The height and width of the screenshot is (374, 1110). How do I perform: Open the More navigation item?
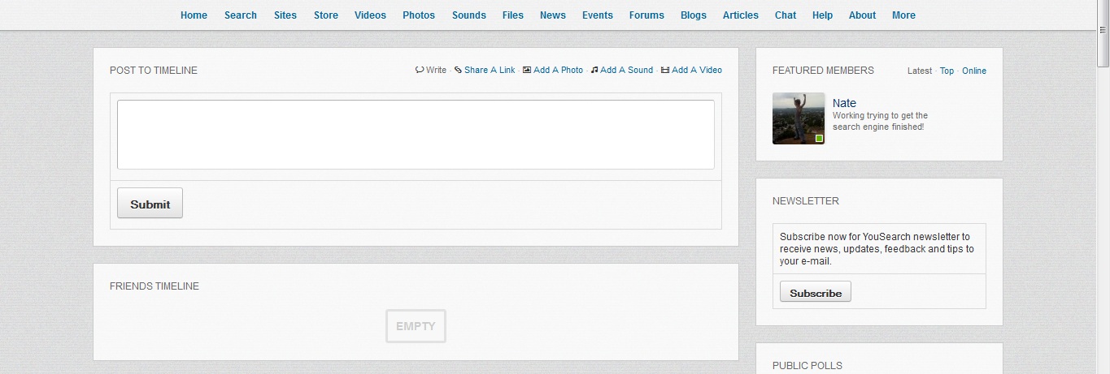(903, 15)
